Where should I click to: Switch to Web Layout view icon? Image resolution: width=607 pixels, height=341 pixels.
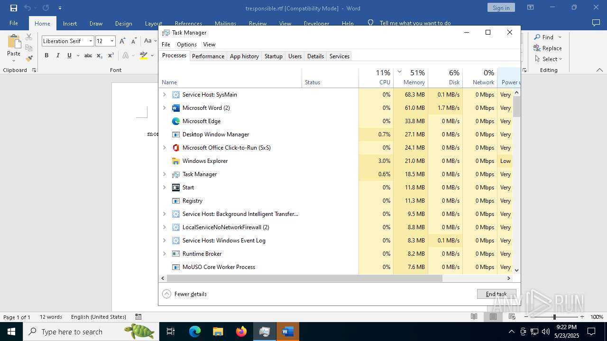click(512, 316)
